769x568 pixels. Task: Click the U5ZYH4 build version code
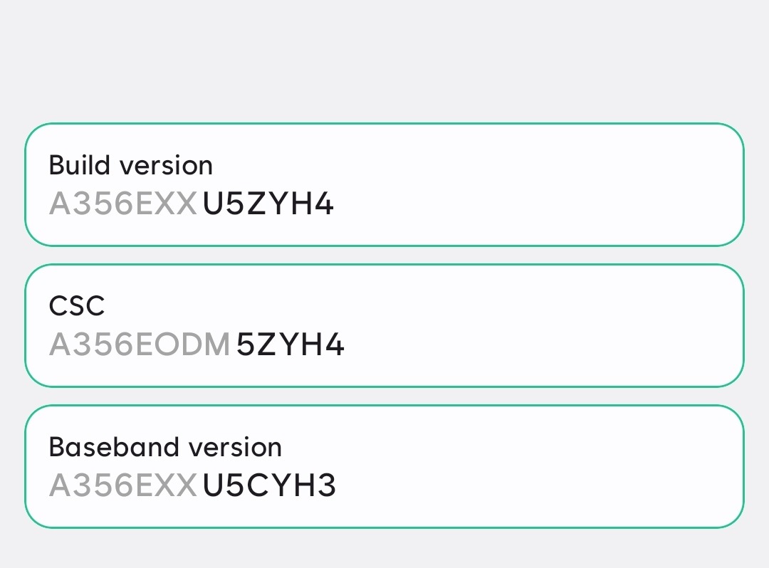(268, 203)
